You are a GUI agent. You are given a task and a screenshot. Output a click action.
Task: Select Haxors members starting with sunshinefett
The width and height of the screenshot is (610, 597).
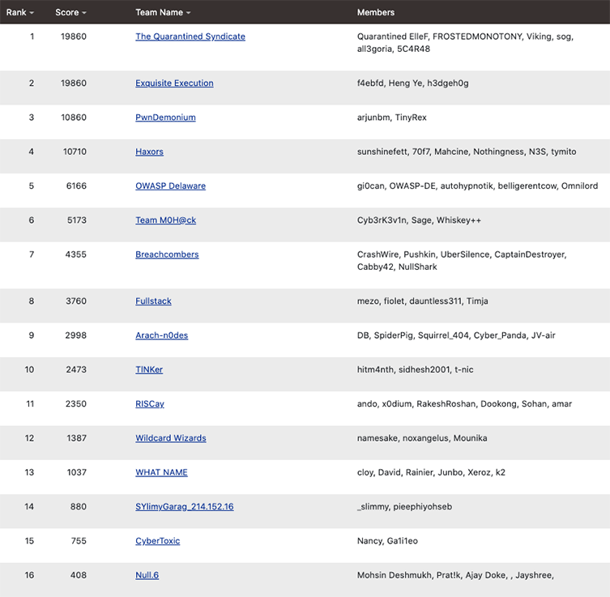[x=467, y=151]
